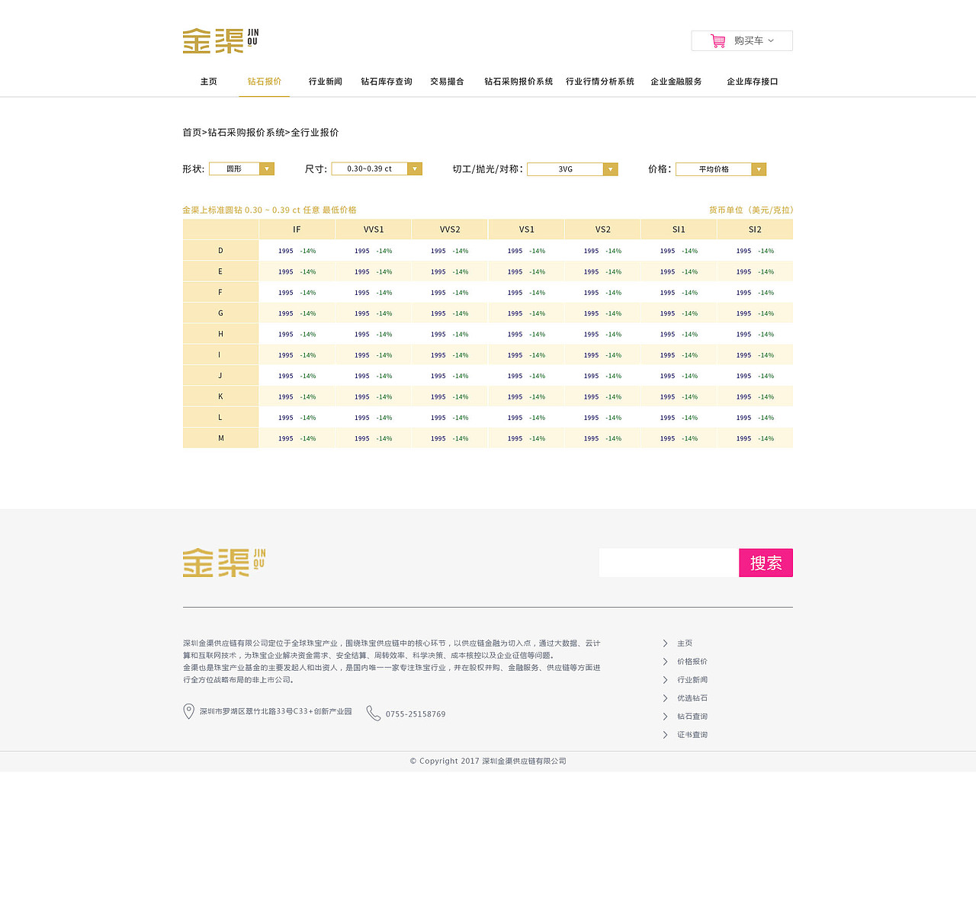Click the pink 搜索 search button
Viewport: 976px width, 911px height.
point(766,563)
